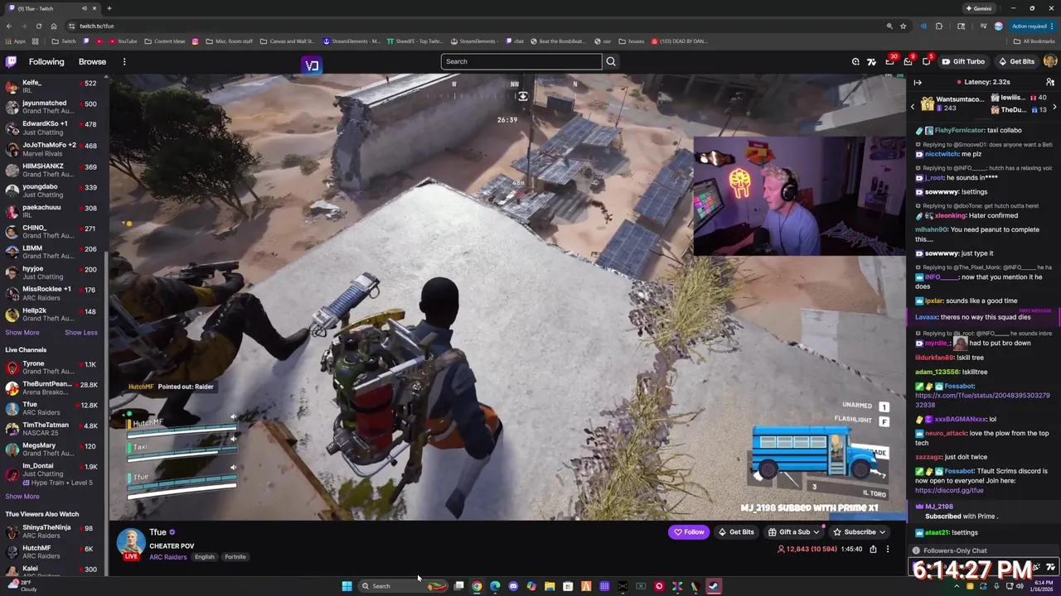Switch to the Following tab
The image size is (1061, 596).
click(46, 61)
